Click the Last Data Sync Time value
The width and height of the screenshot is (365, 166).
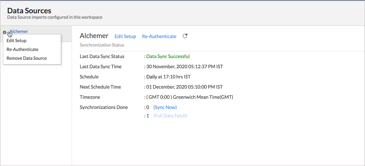185,67
